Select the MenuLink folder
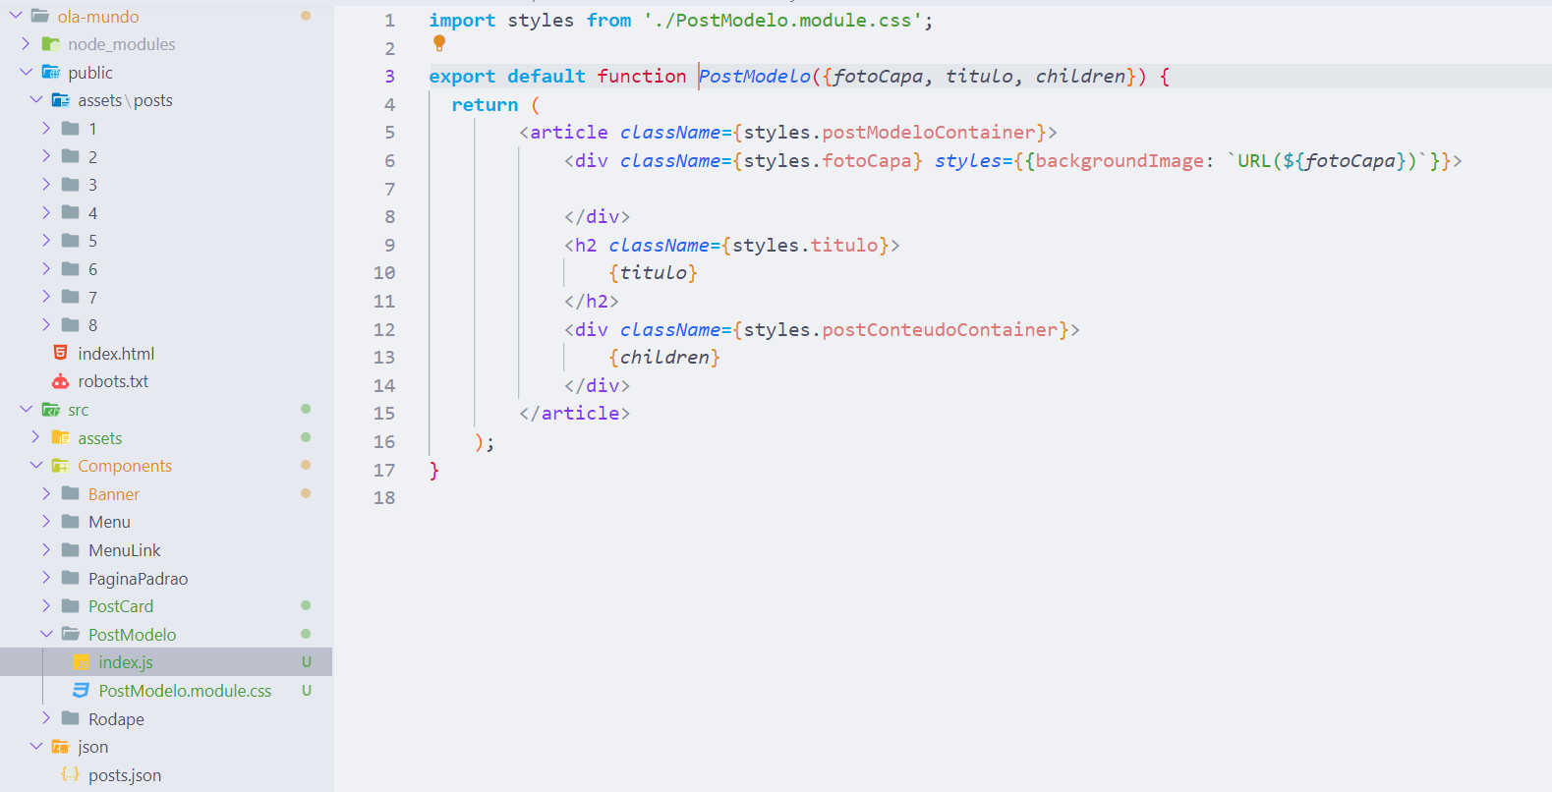The image size is (1552, 792). 124,550
